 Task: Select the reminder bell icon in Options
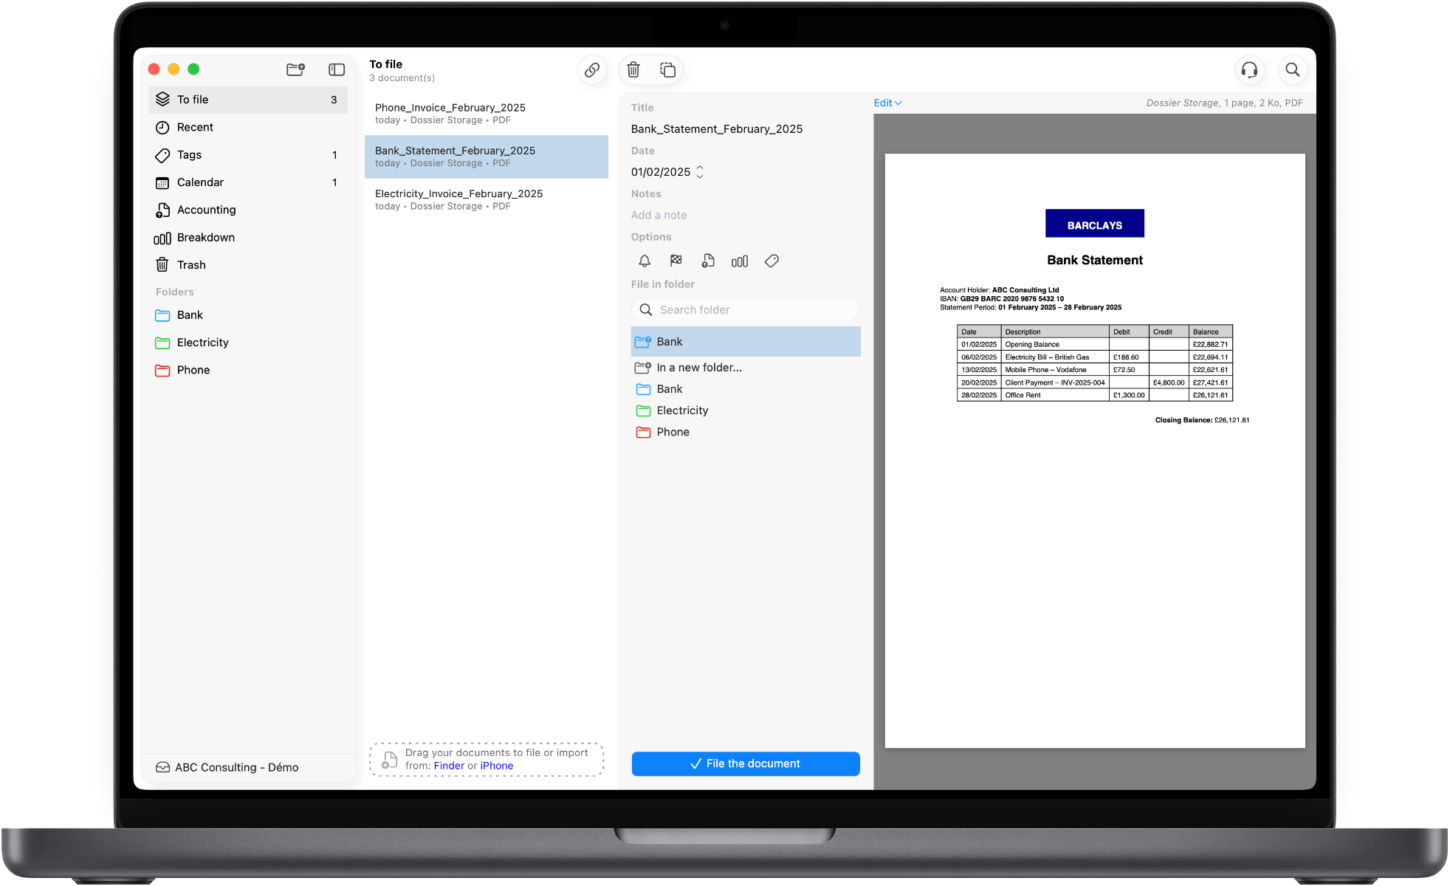pos(644,261)
